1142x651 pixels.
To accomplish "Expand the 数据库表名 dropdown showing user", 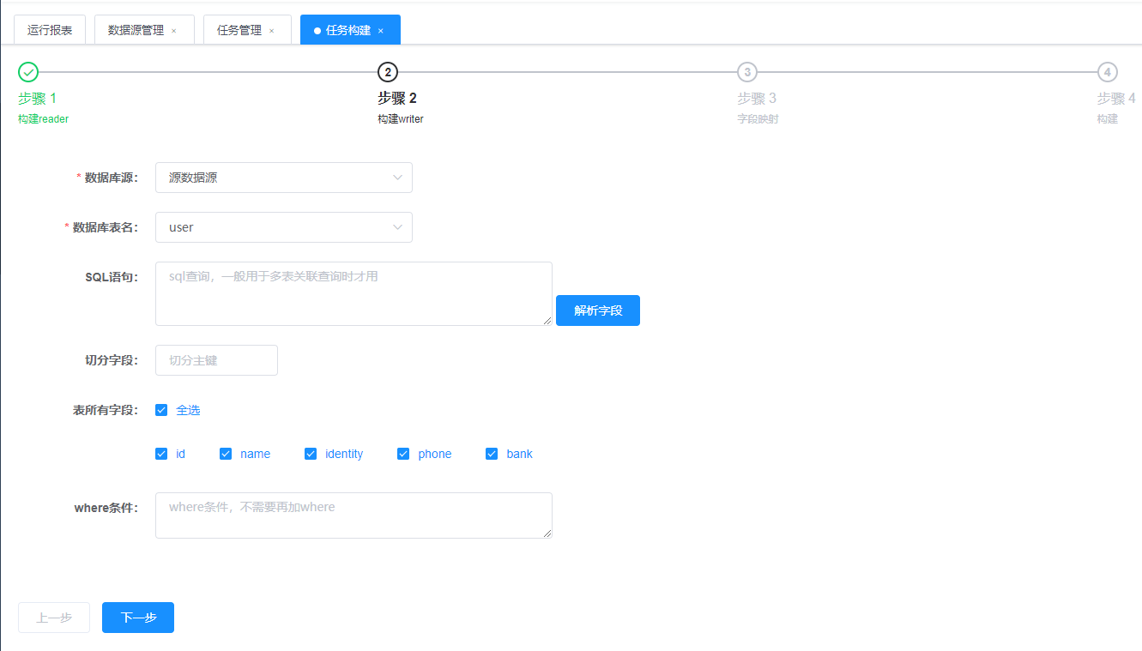I will pos(283,227).
